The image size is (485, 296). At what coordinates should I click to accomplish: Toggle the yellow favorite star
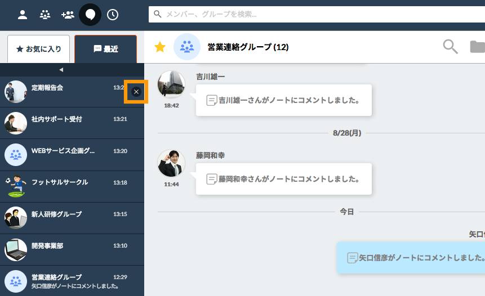point(160,47)
